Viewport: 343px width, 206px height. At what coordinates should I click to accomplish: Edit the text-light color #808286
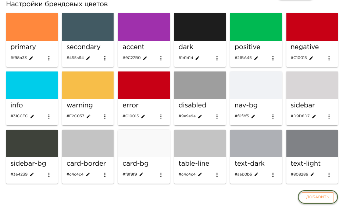pos(312,174)
